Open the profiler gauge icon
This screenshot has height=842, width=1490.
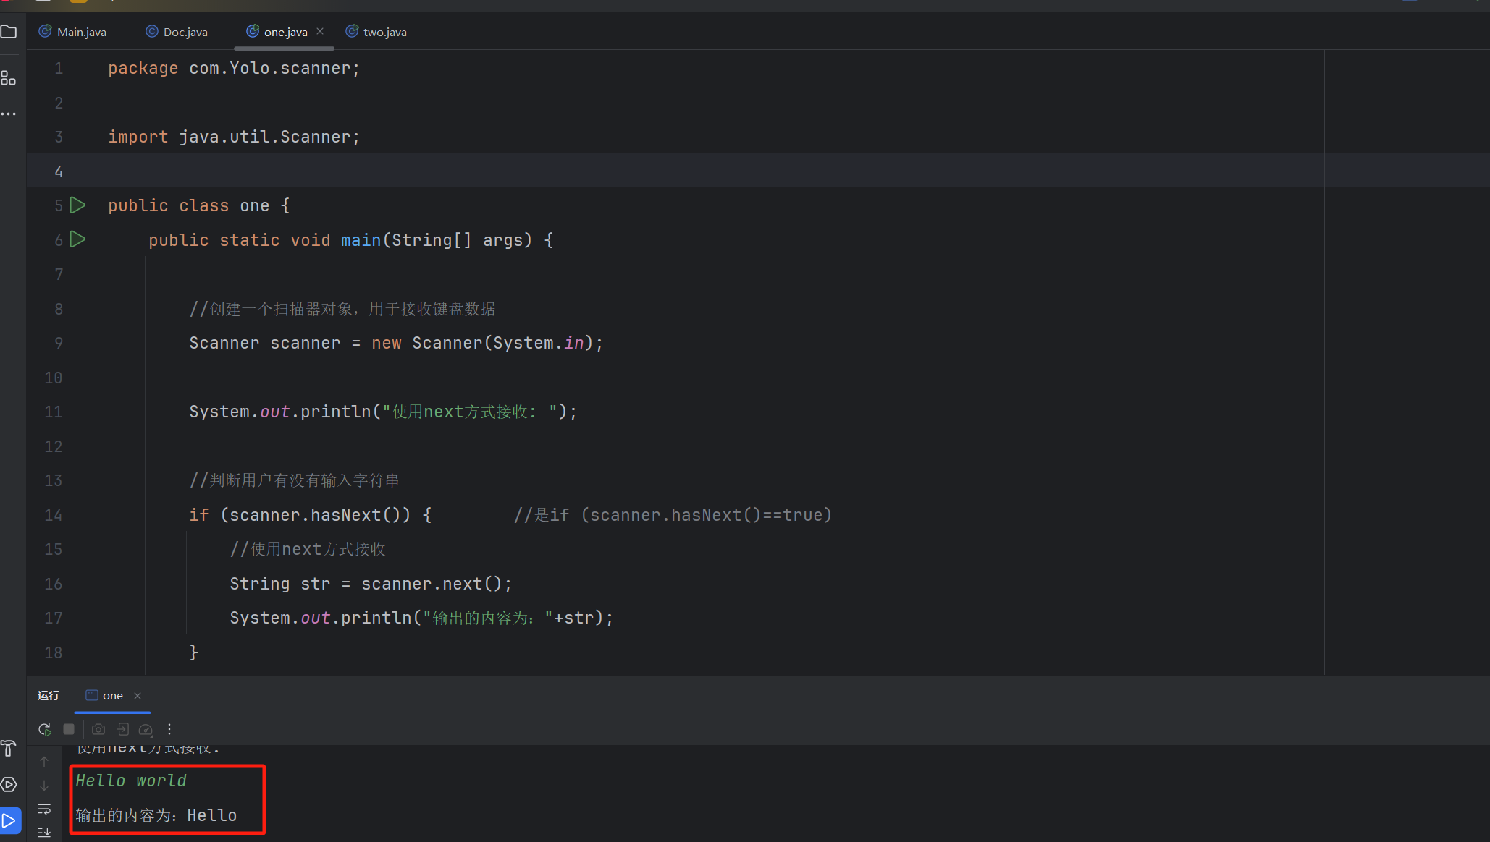point(146,729)
